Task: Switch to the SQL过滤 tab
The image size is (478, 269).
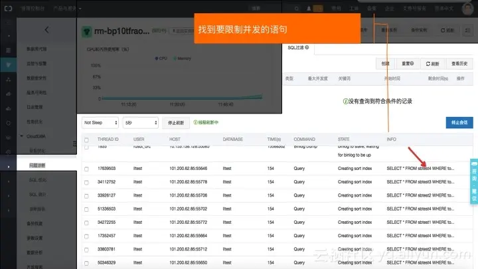Action: 298,48
